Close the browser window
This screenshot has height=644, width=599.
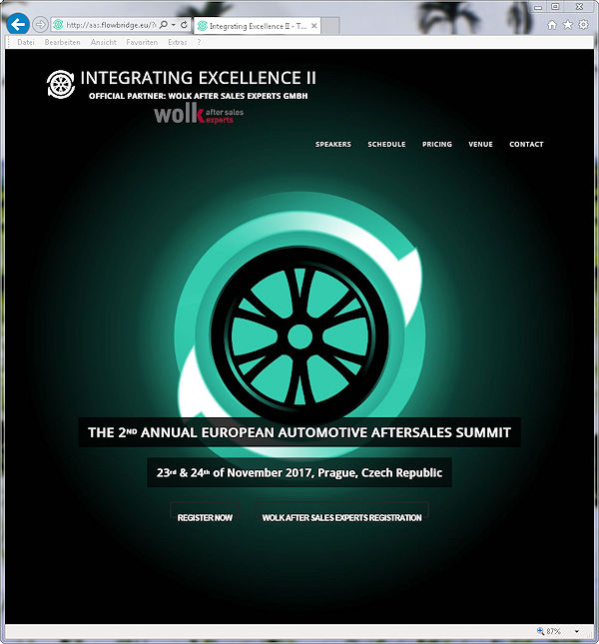coord(579,7)
